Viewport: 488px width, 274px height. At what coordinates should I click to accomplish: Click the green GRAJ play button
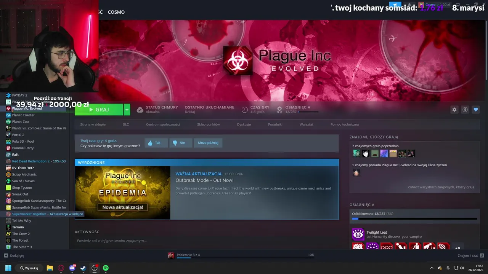point(99,110)
